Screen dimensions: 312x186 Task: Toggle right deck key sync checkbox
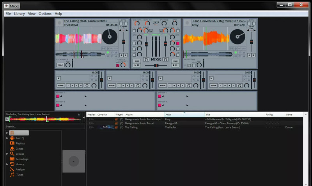[x=254, y=23]
